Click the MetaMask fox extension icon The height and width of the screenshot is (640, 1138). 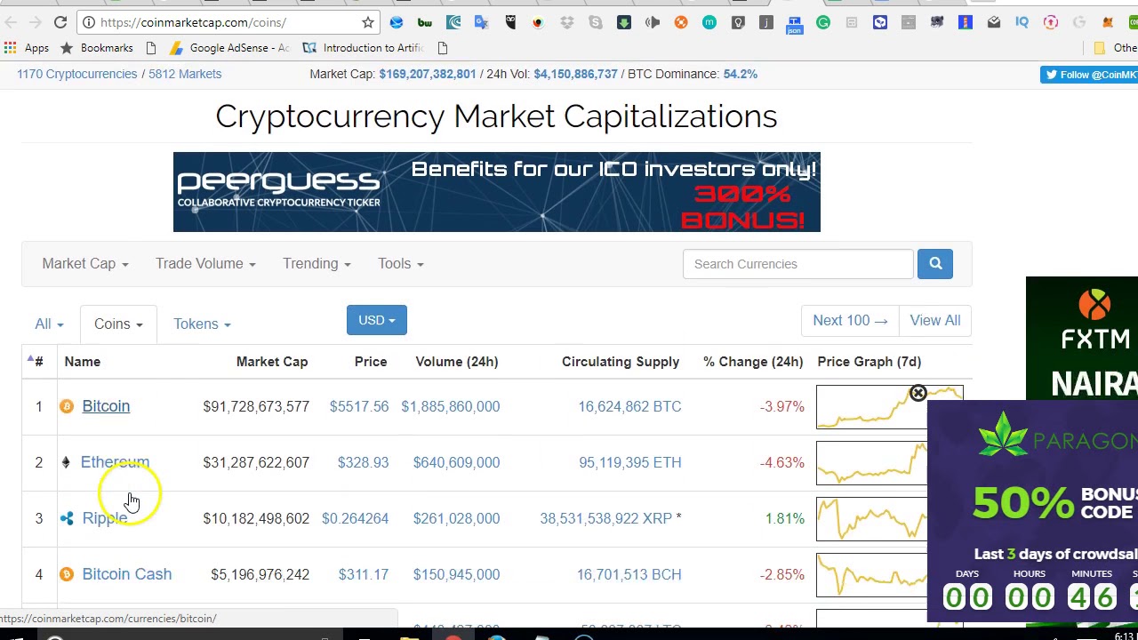1108,22
